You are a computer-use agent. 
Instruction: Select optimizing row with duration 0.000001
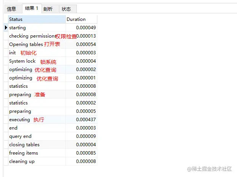[37, 78]
